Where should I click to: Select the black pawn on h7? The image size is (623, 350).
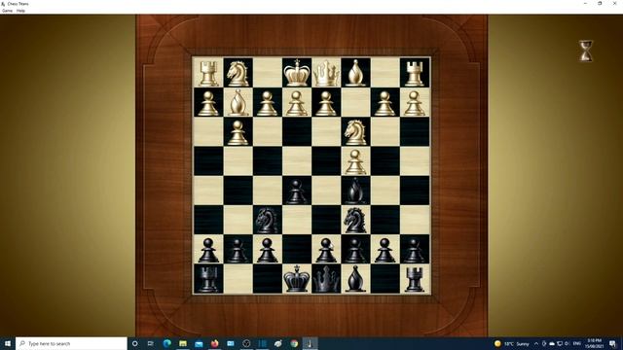tap(208, 250)
